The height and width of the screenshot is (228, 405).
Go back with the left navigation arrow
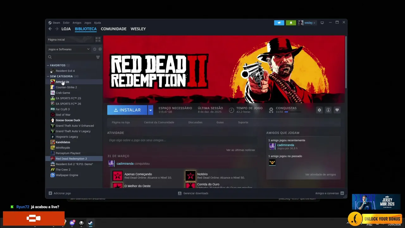pyautogui.click(x=50, y=29)
